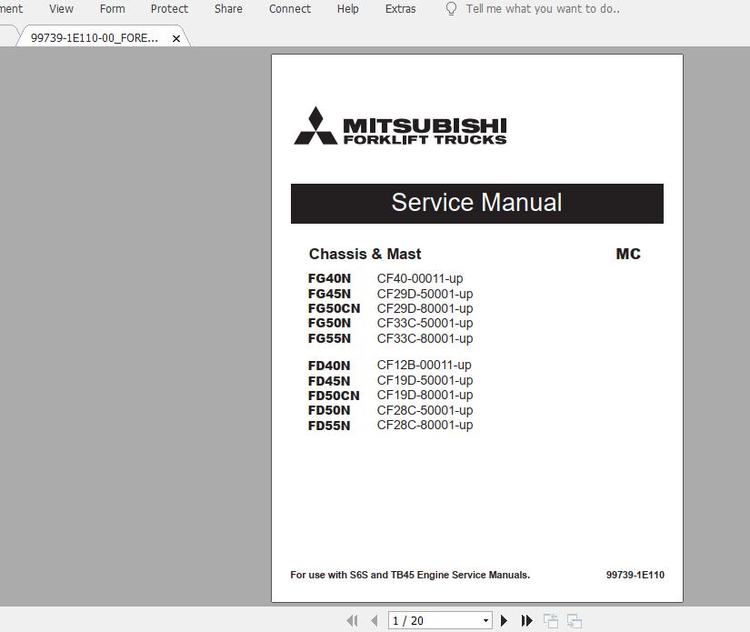This screenshot has width=750, height=632.
Task: Click the lightbulb search icon
Action: click(x=450, y=9)
